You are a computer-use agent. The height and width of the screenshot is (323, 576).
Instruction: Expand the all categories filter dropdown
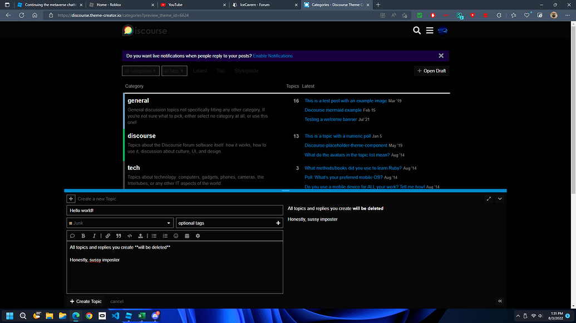(140, 71)
